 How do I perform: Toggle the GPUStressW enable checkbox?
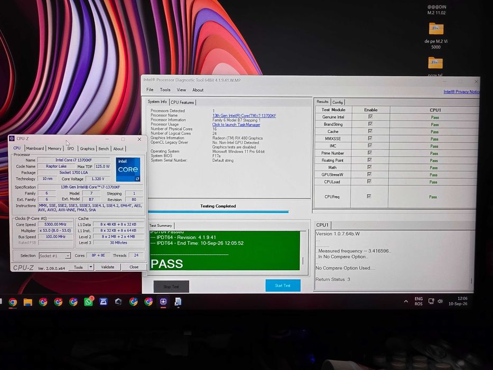coord(369,174)
